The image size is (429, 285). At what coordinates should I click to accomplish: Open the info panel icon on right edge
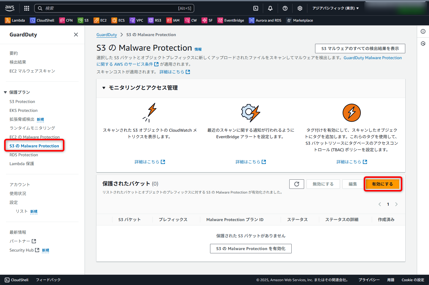coord(423,31)
